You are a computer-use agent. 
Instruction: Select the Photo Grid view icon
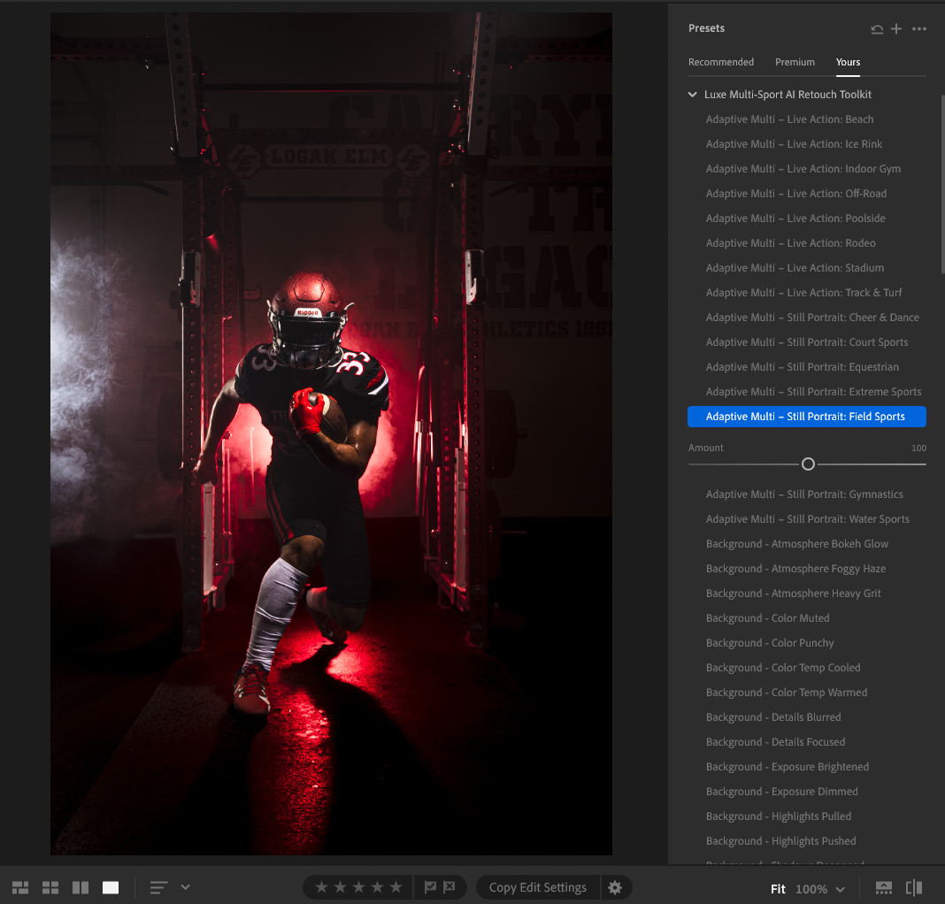point(19,887)
